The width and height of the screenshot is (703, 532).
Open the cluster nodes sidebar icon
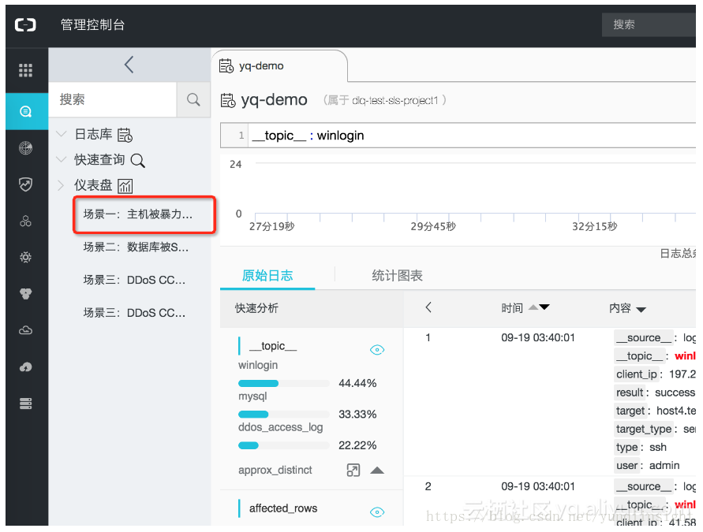25,221
